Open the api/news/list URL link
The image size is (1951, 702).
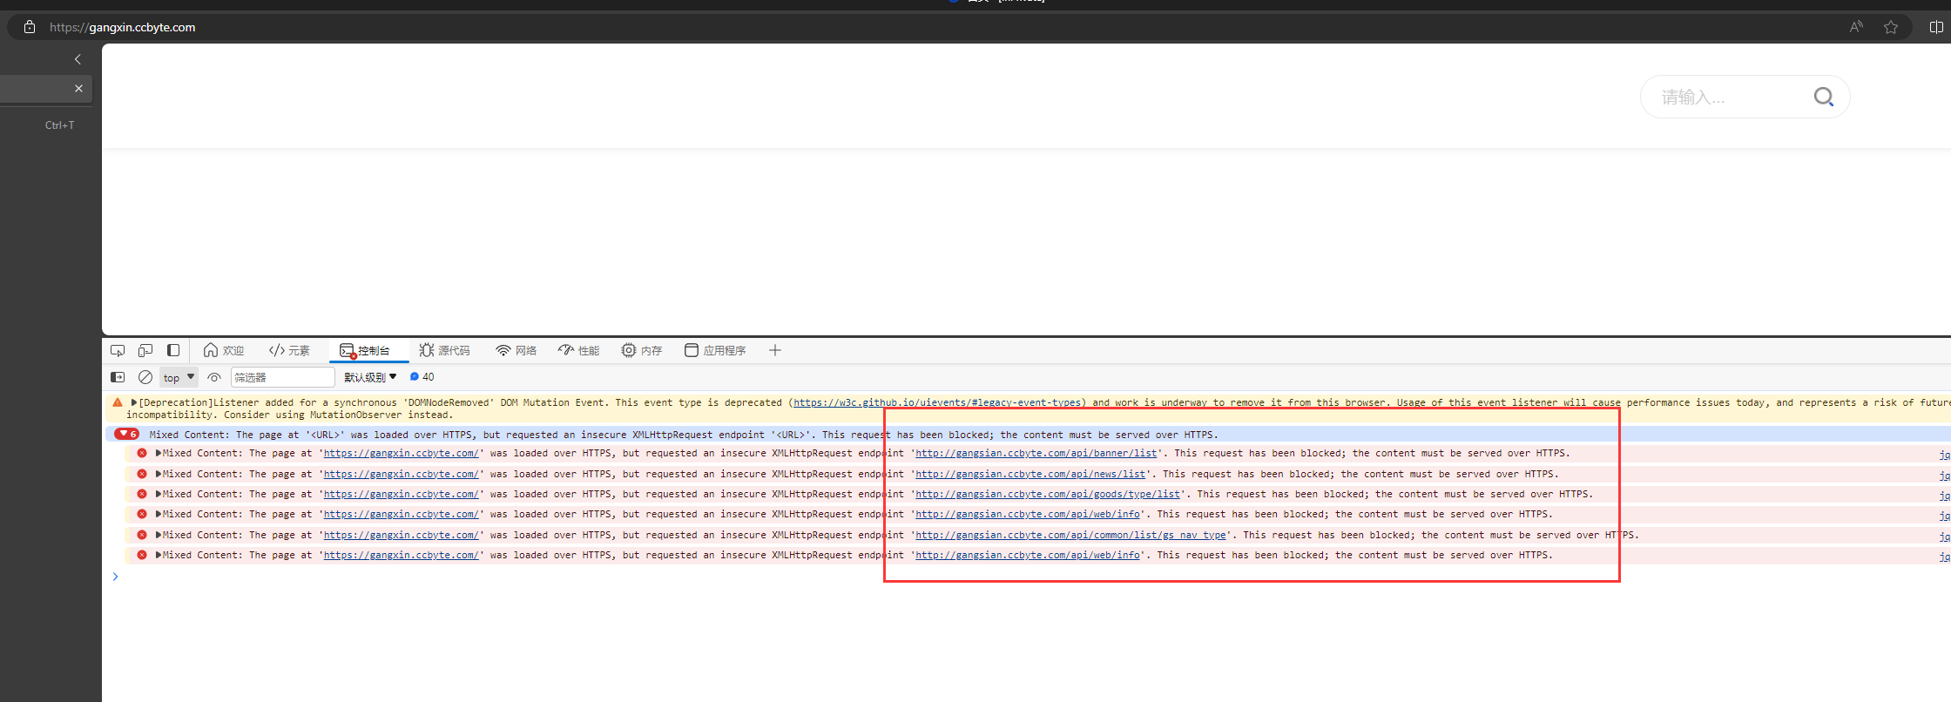click(x=1030, y=474)
